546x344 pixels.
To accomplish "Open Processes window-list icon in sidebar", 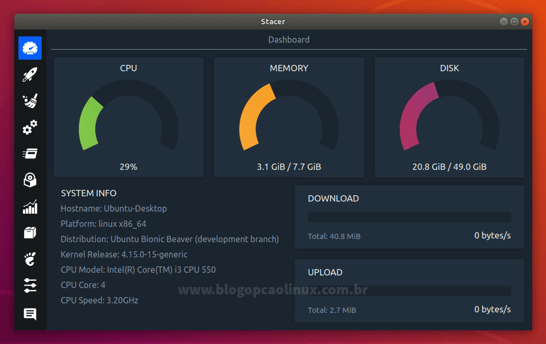I will coord(30,154).
